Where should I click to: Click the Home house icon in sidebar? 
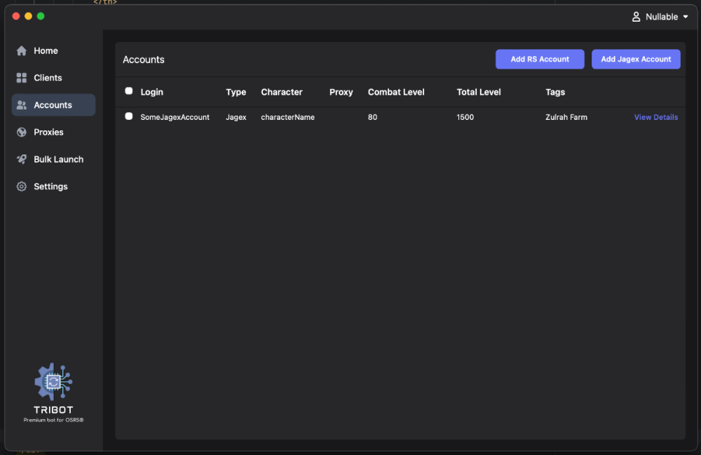tap(22, 51)
